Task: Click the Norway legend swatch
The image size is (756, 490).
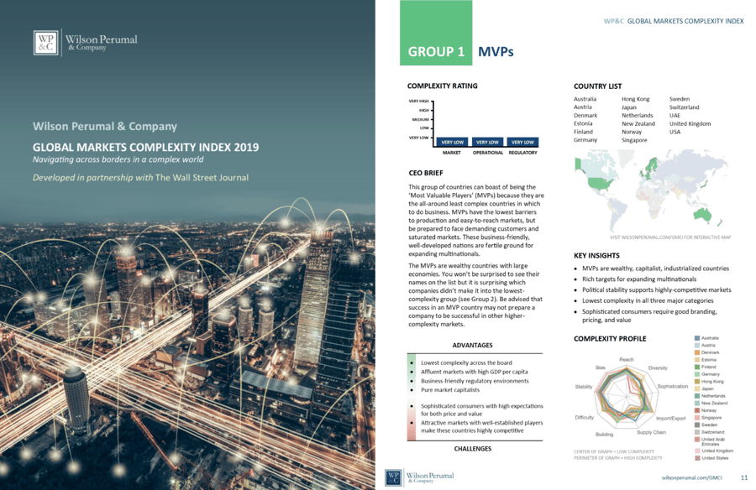Action: coord(697,410)
